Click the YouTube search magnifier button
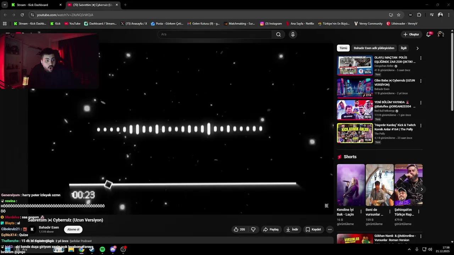Image resolution: width=454 pixels, height=255 pixels. point(278,34)
